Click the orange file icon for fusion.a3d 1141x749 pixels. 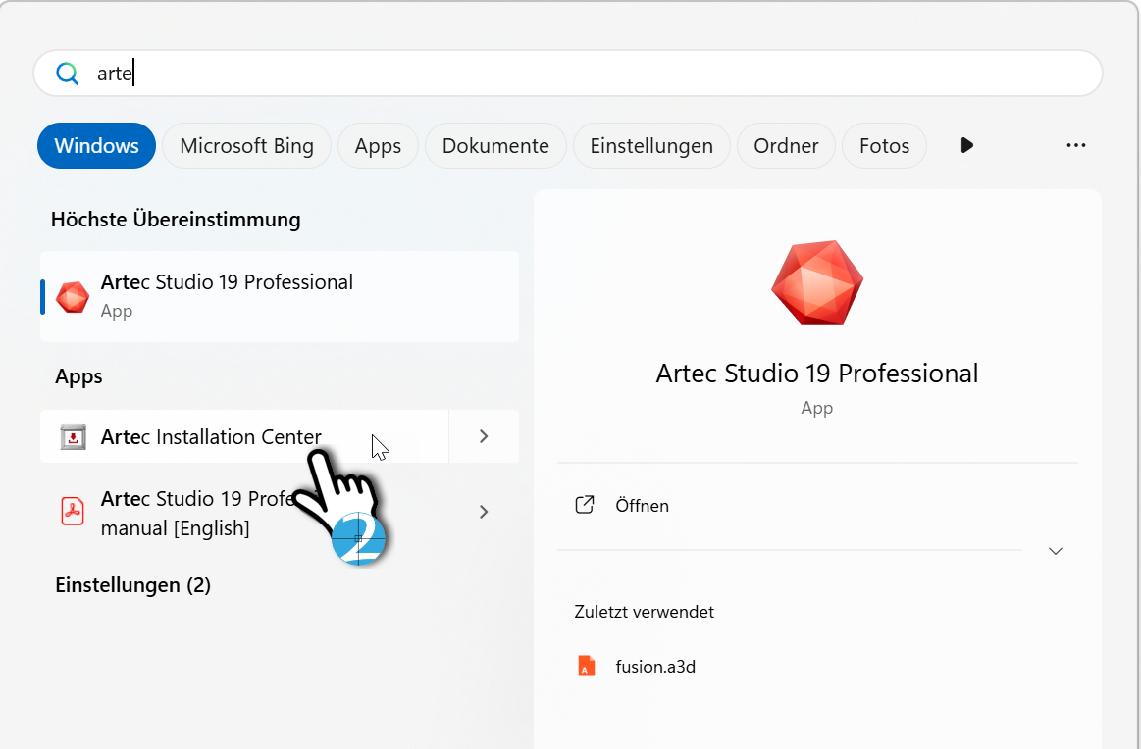(x=586, y=666)
